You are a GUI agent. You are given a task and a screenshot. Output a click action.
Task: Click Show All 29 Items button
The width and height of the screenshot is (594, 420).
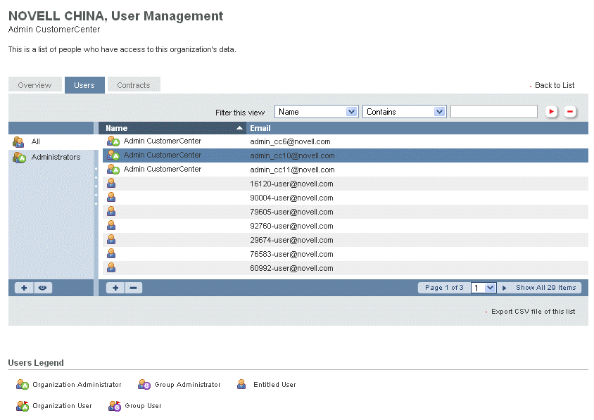(546, 288)
